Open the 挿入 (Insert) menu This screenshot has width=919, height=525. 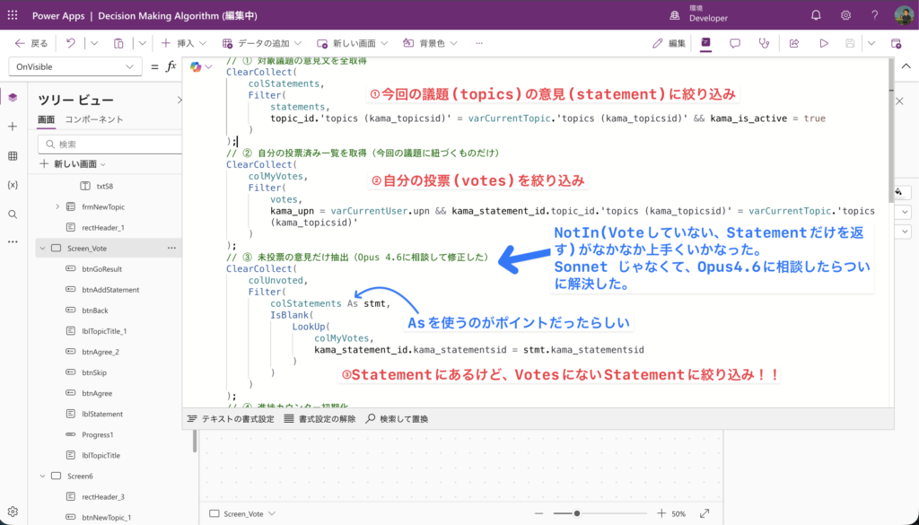pyautogui.click(x=182, y=43)
